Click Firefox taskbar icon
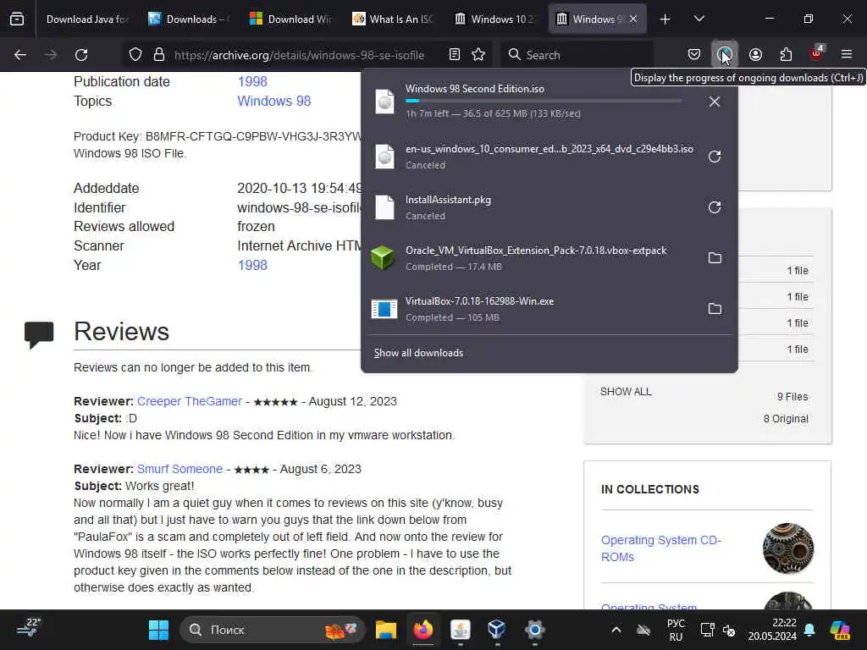Image resolution: width=867 pixels, height=650 pixels. (423, 630)
